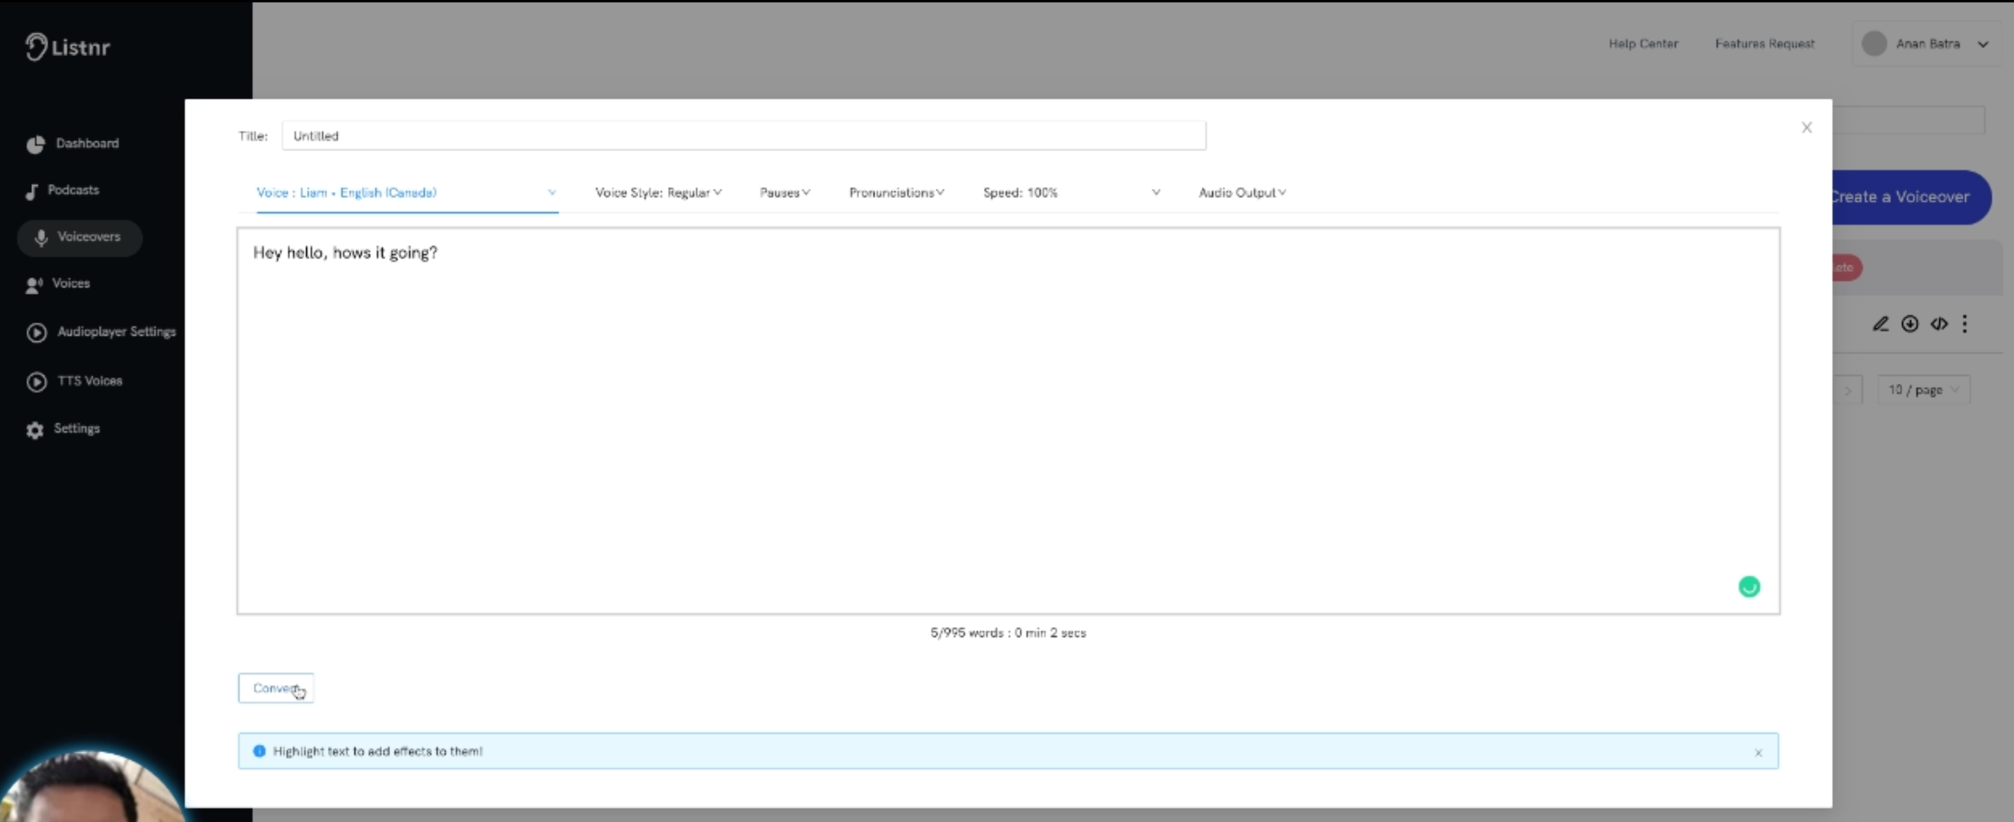2014x822 pixels.
Task: Click the Podcasts music note icon
Action: (x=31, y=192)
